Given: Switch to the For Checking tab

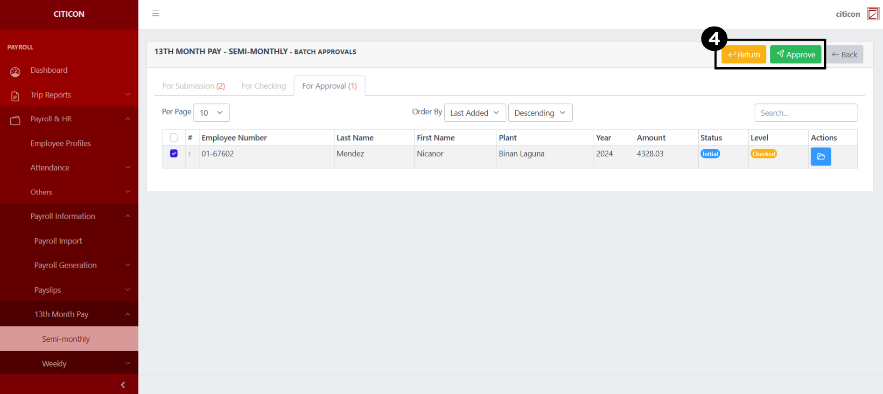Looking at the screenshot, I should (x=263, y=86).
